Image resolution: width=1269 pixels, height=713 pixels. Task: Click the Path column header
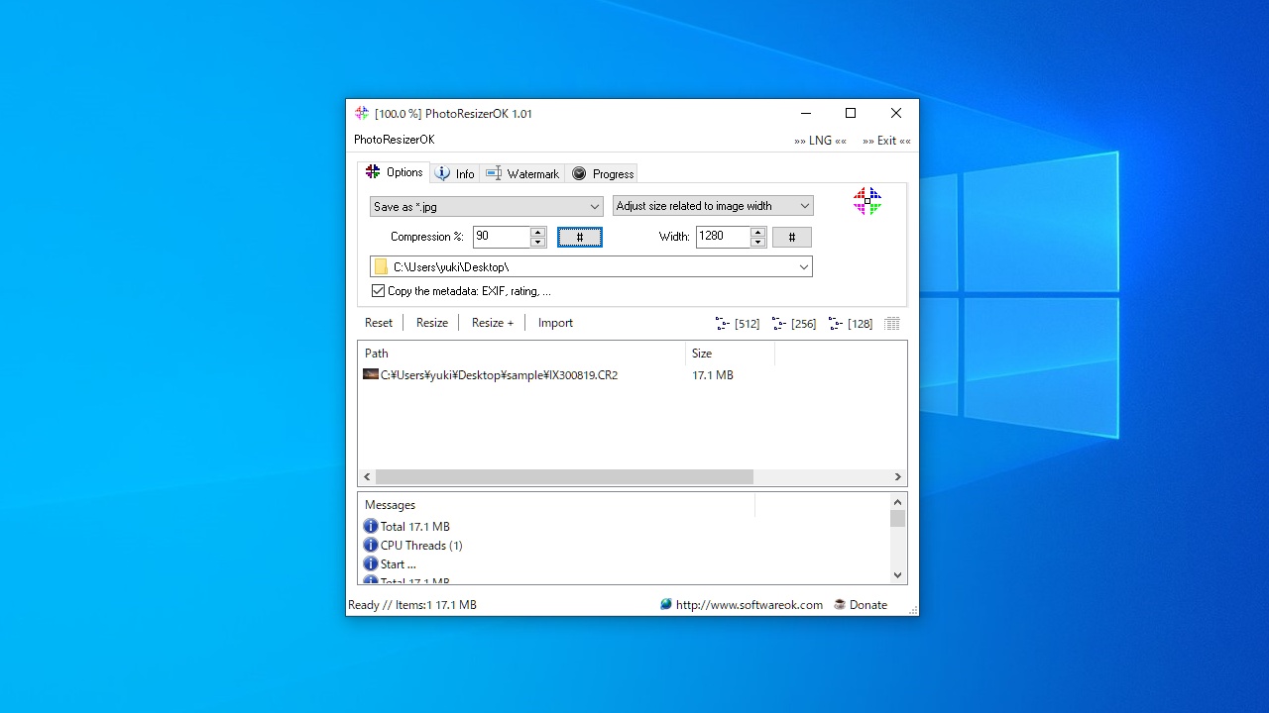[x=521, y=354]
